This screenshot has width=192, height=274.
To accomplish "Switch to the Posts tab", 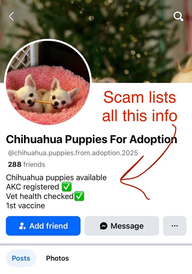I will (x=21, y=258).
